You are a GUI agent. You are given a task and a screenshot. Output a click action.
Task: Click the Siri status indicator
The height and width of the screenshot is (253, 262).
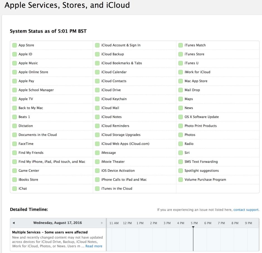[x=180, y=152]
